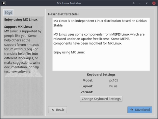Click the arrow icon on Következő button
This screenshot has height=119, width=158.
(x=132, y=110)
